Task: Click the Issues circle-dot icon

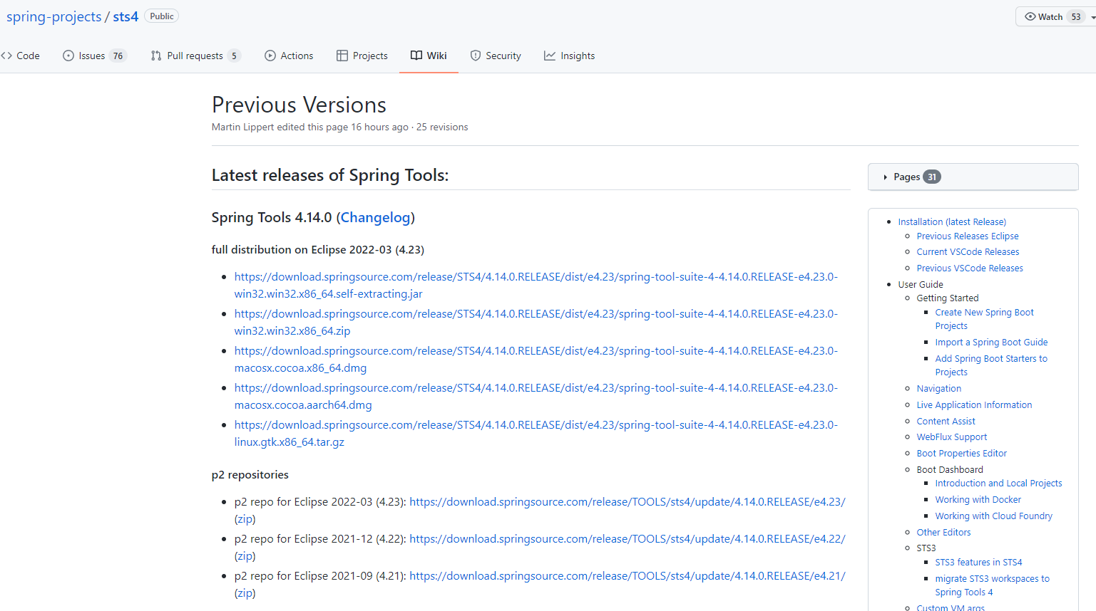Action: point(68,56)
